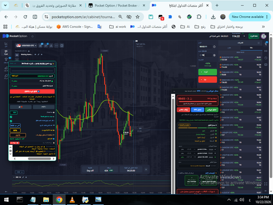Screen dimensions: 273x205
Task: Edit RSI 14 indicator settings
Action: pyautogui.click(x=23, y=177)
